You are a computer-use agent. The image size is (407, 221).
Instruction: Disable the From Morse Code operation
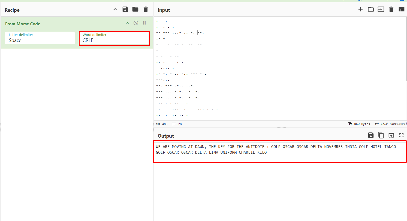coord(136,23)
